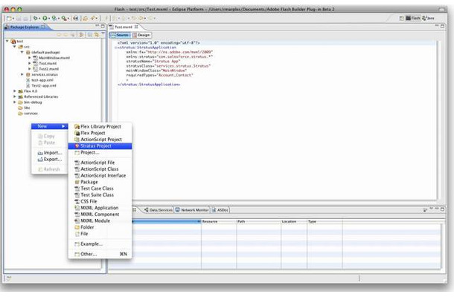Toggle Link with Editor in the Package Explorer
Image resolution: width=454 pixels, height=297 pixels.
[96, 35]
